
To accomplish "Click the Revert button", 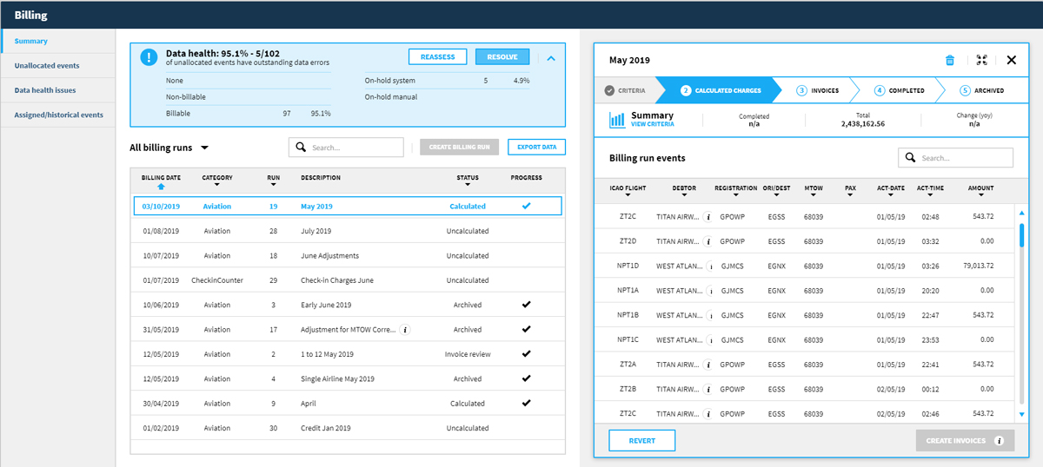I will point(641,441).
